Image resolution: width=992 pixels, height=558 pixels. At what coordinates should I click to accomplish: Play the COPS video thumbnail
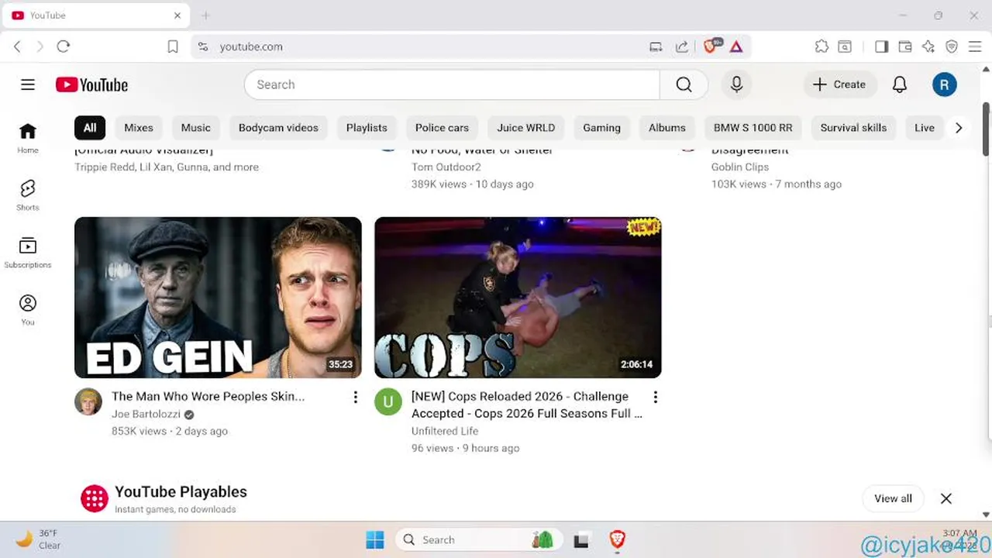point(518,298)
